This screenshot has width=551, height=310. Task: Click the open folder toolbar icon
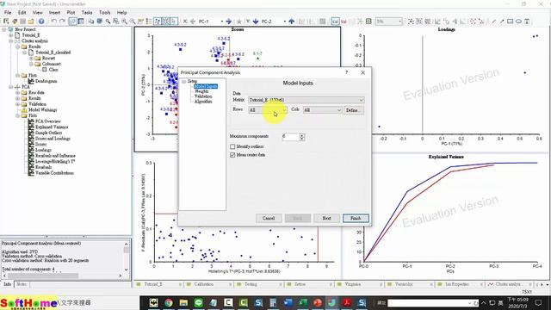tap(31, 22)
